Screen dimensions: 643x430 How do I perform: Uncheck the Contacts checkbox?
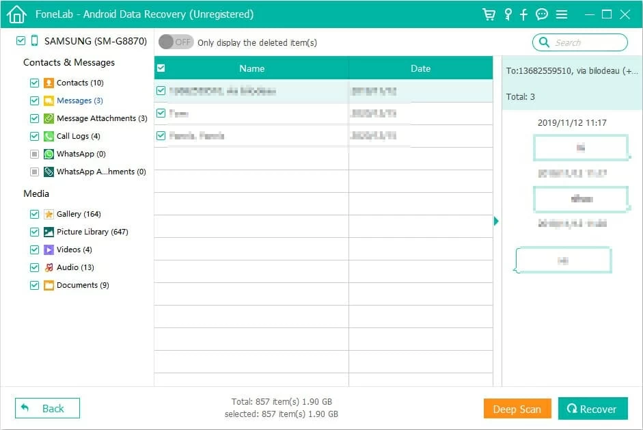tap(34, 83)
